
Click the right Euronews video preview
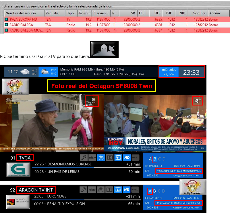pyautogui.click(x=155, y=123)
